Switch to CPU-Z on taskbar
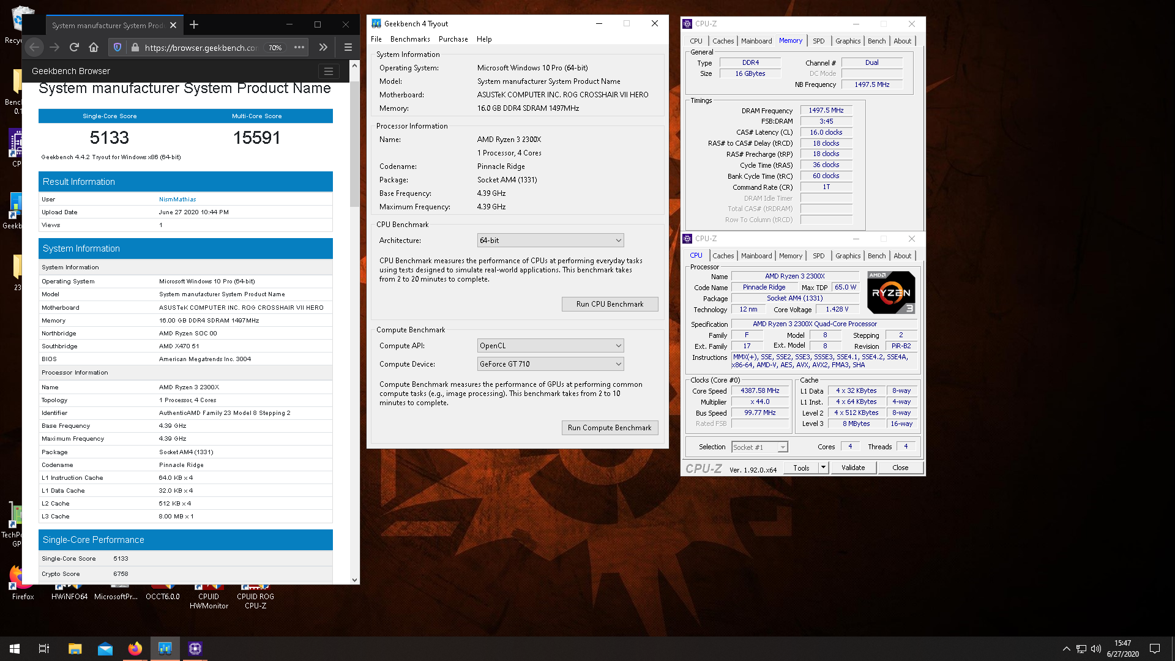1175x661 pixels. coord(195,649)
